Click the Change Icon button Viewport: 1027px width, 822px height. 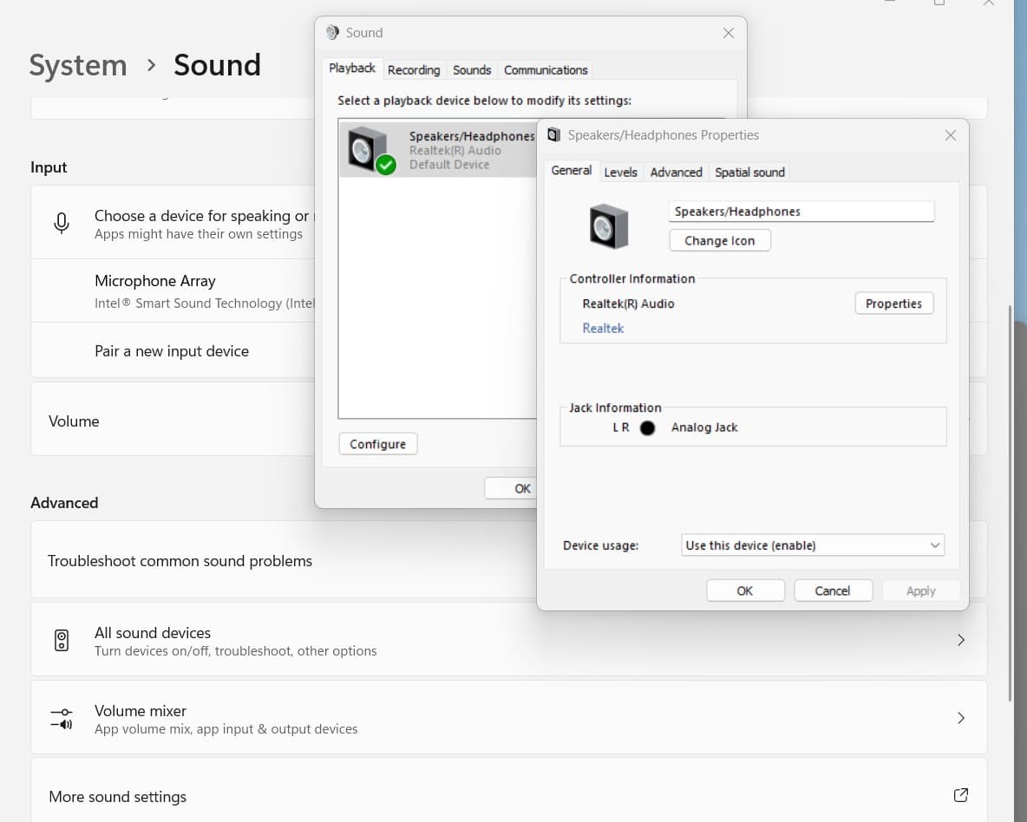[719, 241]
